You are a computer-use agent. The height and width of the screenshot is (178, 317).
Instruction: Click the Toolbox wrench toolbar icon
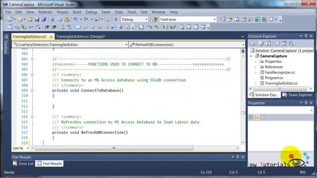[x=251, y=19]
